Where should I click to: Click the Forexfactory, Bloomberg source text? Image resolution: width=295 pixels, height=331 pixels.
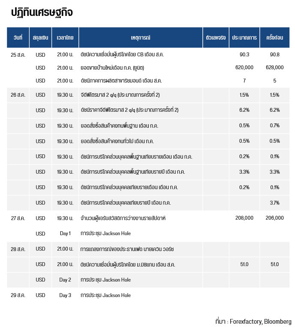click(260, 322)
